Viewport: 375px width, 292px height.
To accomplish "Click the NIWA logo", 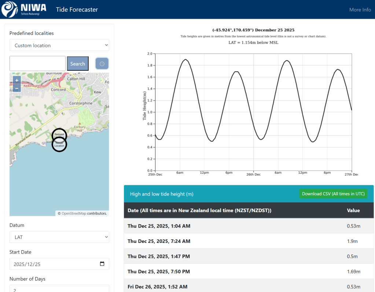I will click(24, 10).
